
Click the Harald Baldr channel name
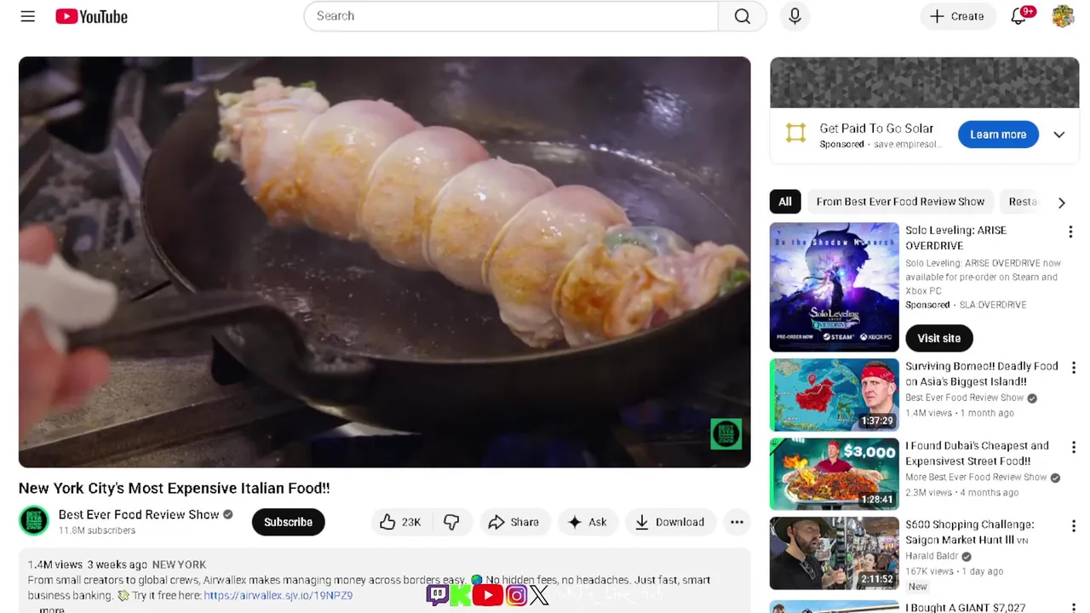coord(932,556)
